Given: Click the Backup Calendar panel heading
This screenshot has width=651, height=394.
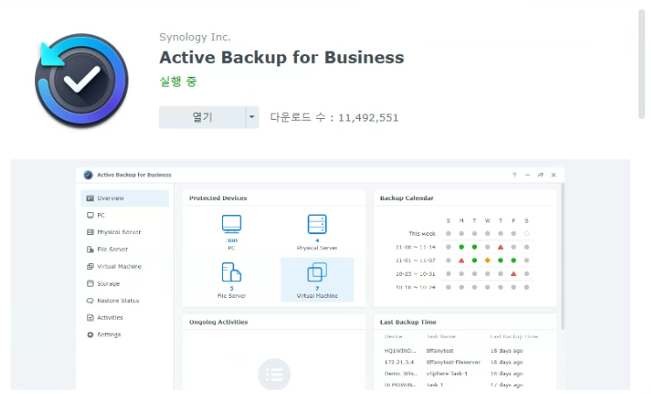Looking at the screenshot, I should (406, 198).
